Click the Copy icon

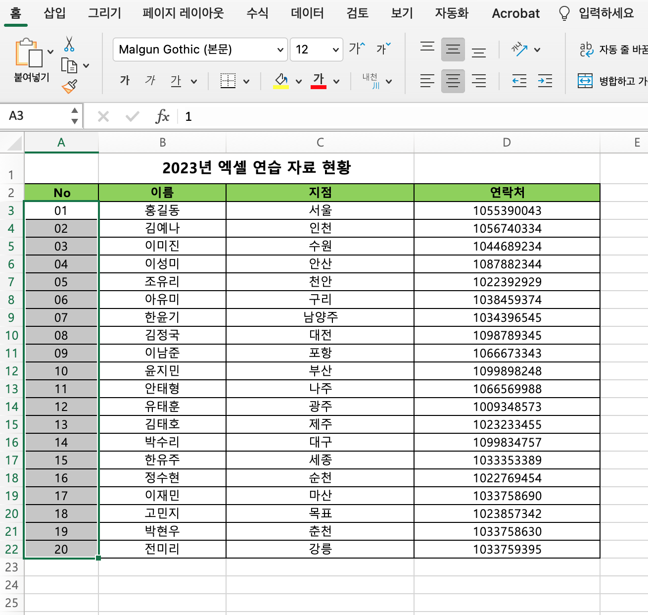tap(69, 65)
